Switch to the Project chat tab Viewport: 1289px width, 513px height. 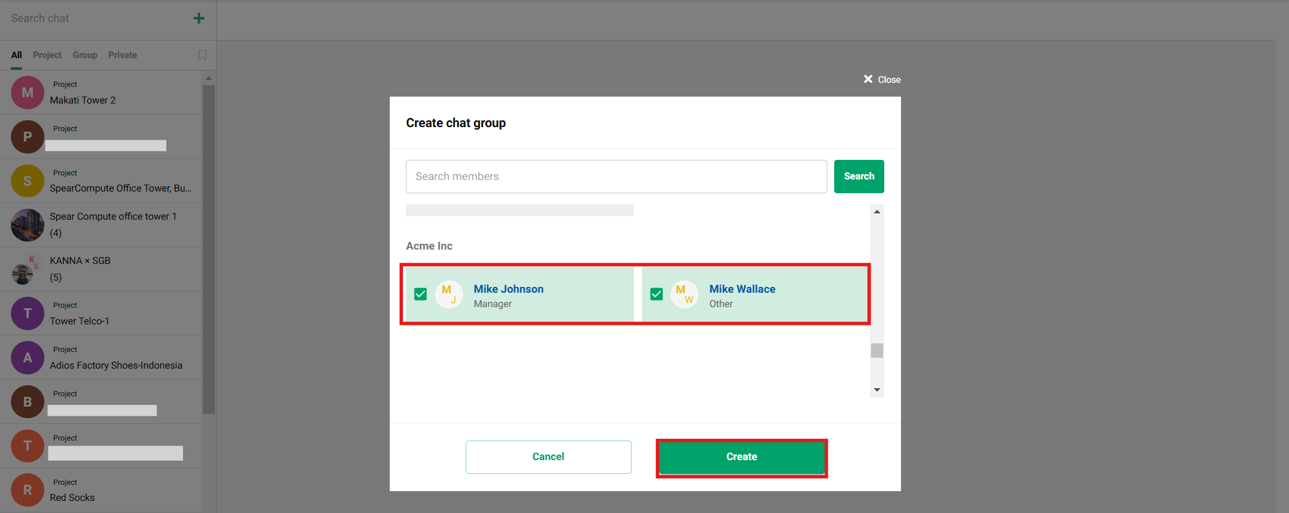(x=47, y=55)
